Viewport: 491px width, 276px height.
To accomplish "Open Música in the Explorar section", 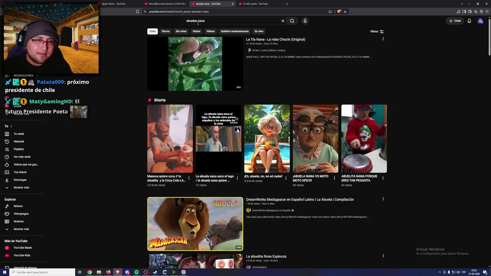I will [x=18, y=206].
